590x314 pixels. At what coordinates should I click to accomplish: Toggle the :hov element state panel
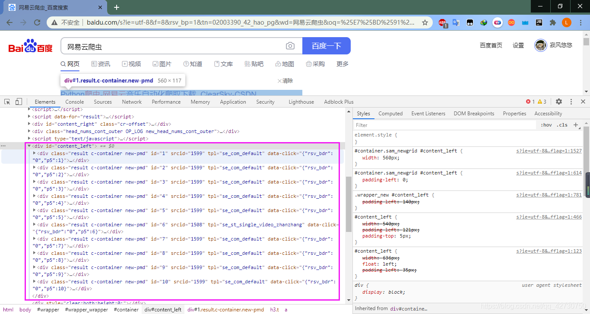pos(546,125)
